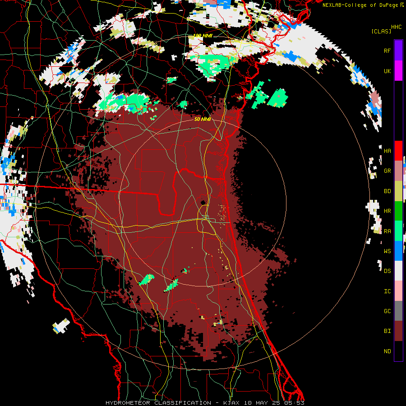The width and height of the screenshot is (406, 406).
Task: Click the UK legend label
Action: click(x=387, y=71)
